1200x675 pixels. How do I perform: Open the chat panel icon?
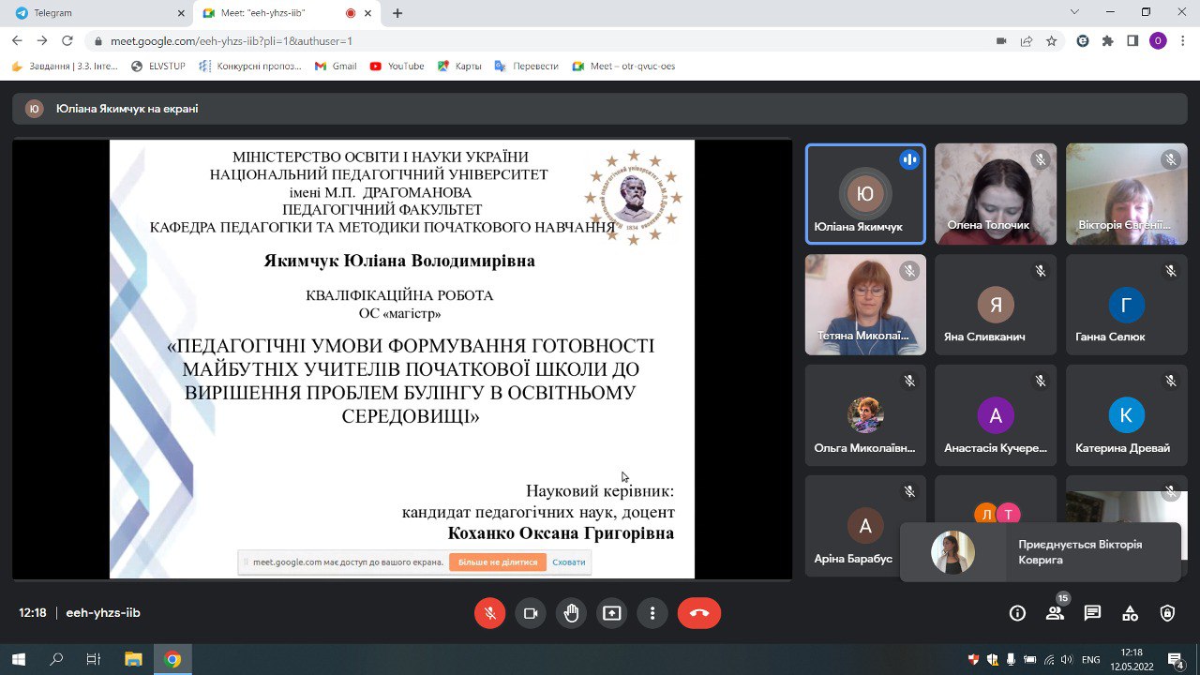click(1092, 613)
